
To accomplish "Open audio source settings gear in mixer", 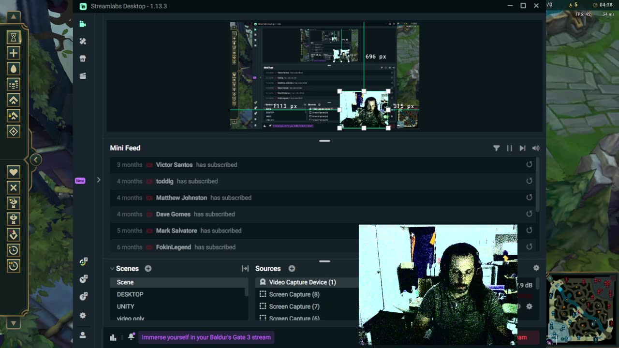I will (x=529, y=306).
